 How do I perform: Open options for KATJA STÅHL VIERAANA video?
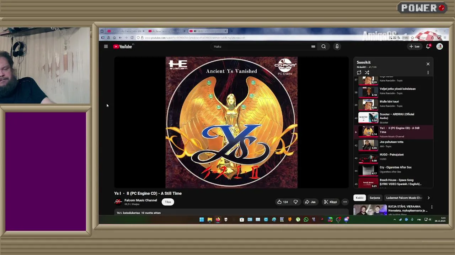coord(432,207)
